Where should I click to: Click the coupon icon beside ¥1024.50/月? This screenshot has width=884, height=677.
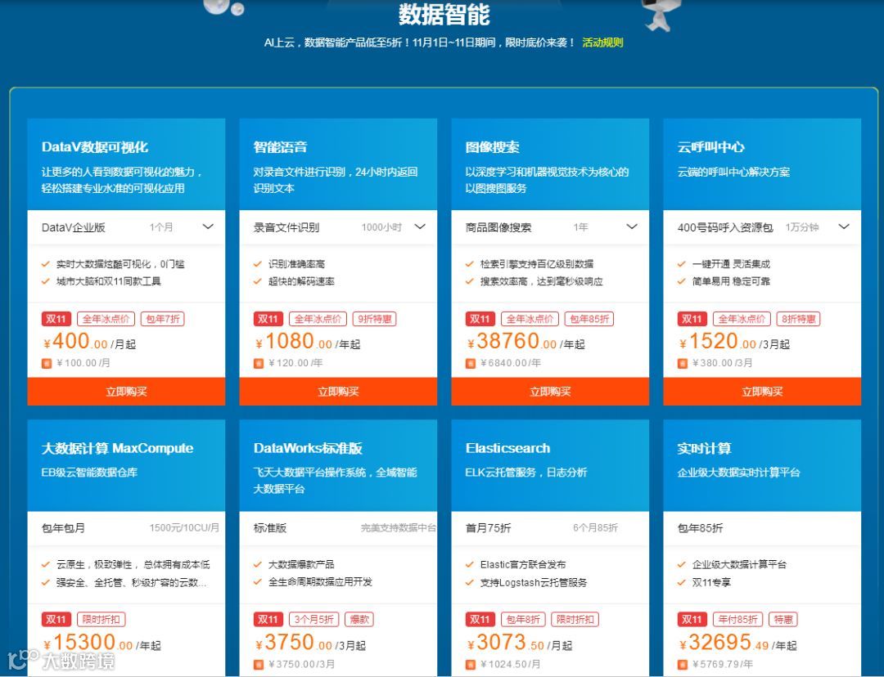click(x=471, y=665)
